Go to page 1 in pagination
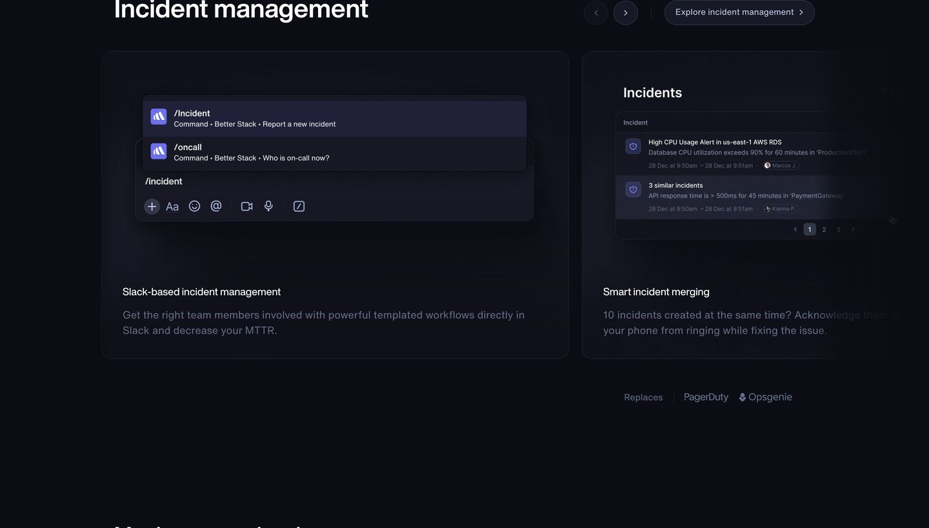This screenshot has height=528, width=929. pyautogui.click(x=810, y=230)
